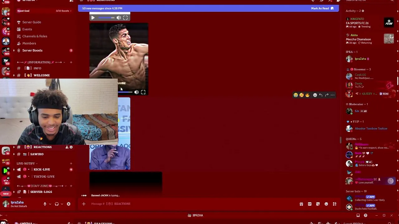Open the Inbox icon in the title bar
The image size is (399, 224).
coord(358,215)
